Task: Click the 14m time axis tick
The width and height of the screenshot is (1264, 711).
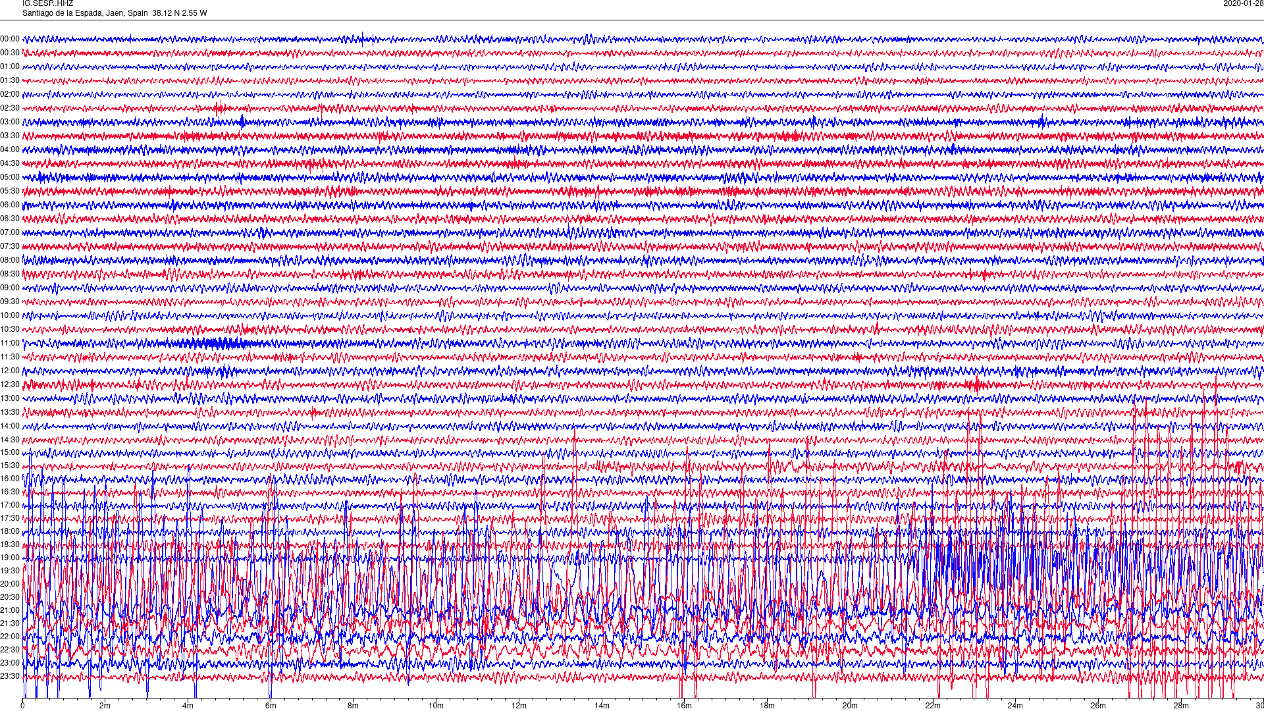Action: coord(602,706)
